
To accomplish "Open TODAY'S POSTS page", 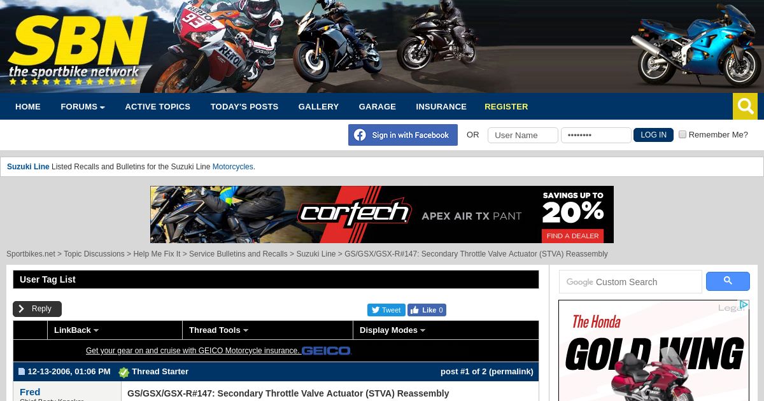I will pyautogui.click(x=244, y=106).
